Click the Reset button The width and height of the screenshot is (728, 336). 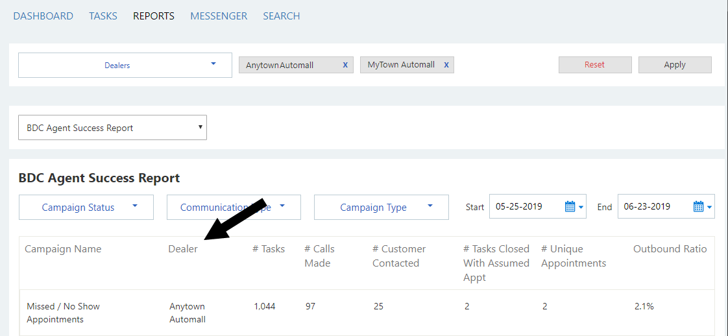click(595, 65)
